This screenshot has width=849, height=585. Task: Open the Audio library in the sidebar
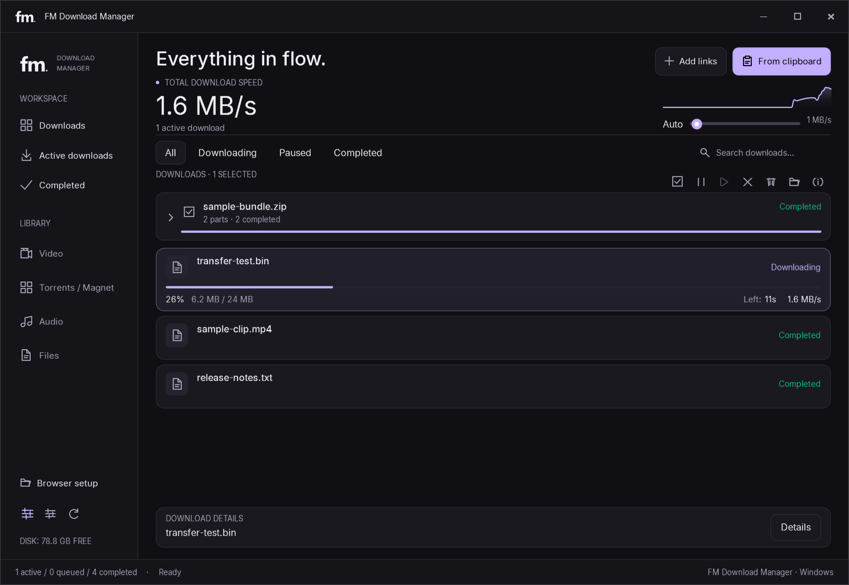click(41, 321)
